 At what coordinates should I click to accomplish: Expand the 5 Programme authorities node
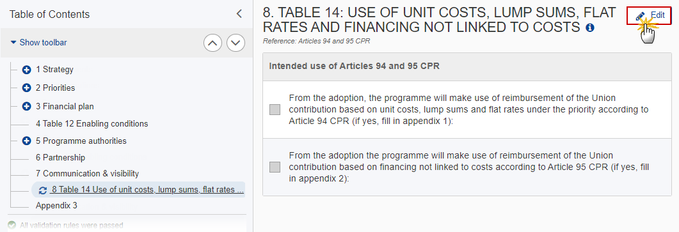pos(27,141)
